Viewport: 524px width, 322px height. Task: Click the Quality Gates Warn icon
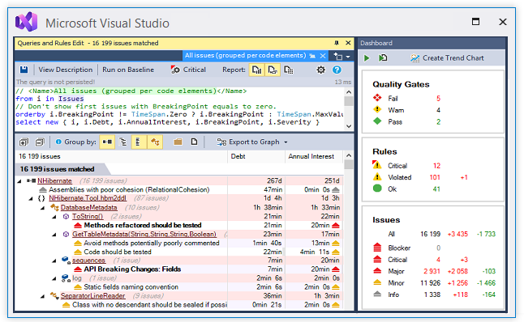[x=377, y=110]
